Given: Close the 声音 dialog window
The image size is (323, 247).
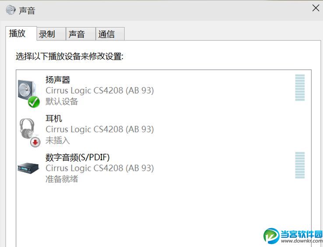Looking at the screenshot, I should point(316,8).
